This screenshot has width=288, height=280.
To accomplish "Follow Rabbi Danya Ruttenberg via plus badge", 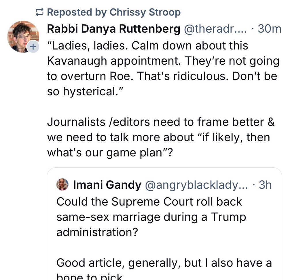I will (x=33, y=46).
